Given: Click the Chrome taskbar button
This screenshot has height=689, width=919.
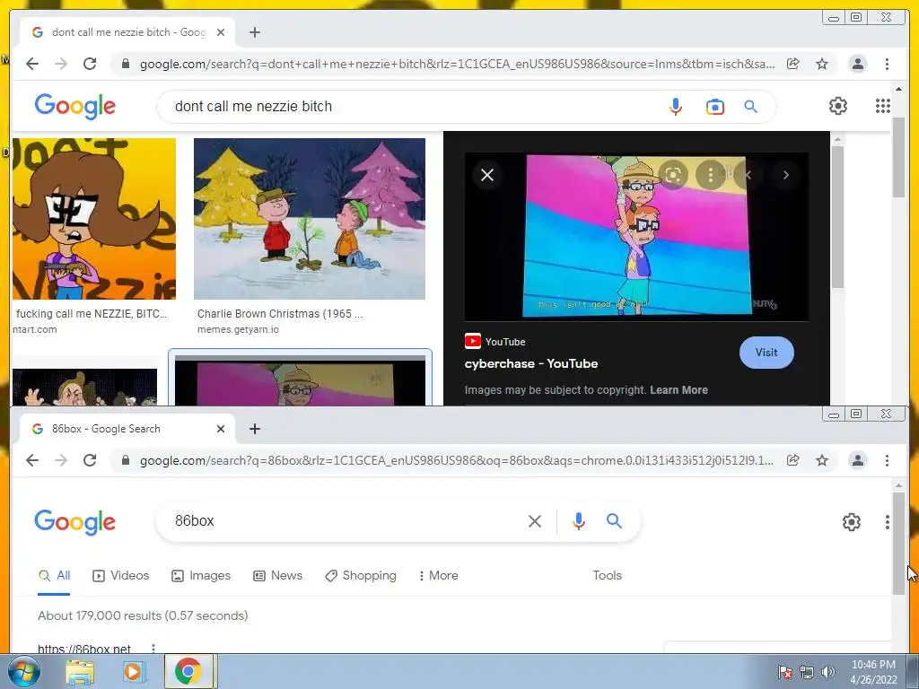Looking at the screenshot, I should pyautogui.click(x=188, y=671).
